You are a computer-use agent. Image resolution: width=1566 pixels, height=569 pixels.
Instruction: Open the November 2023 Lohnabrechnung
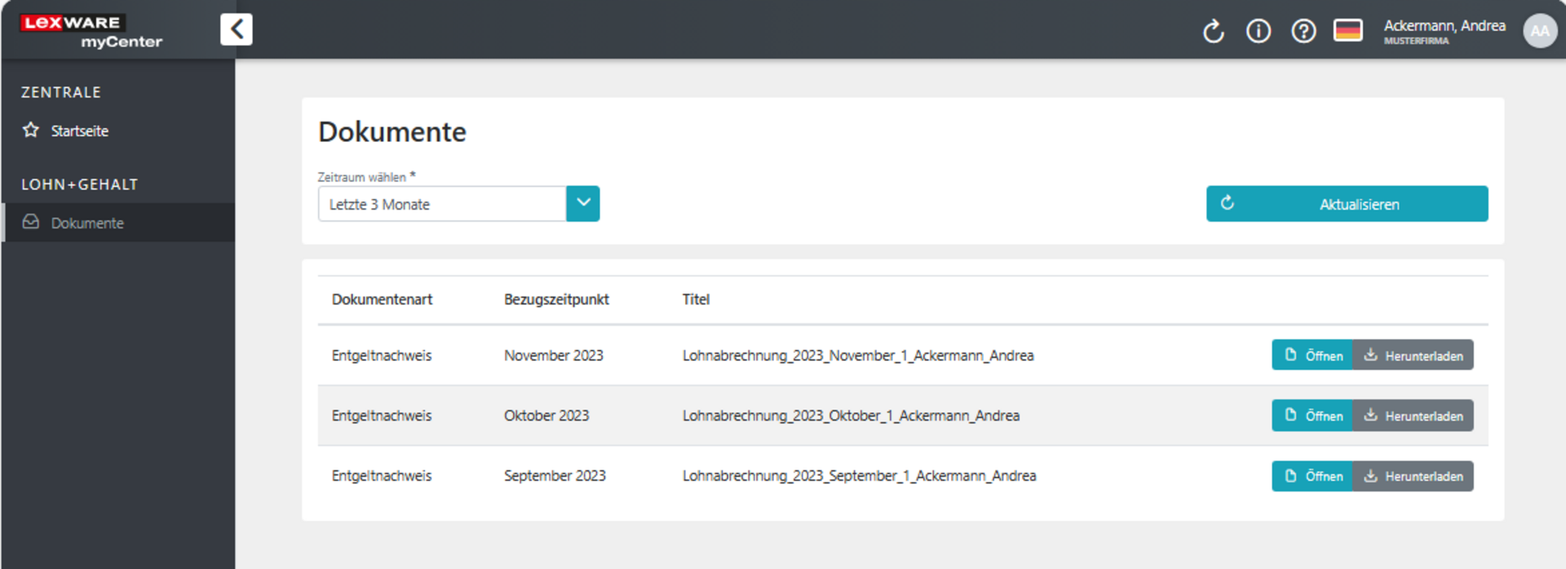pyautogui.click(x=1312, y=355)
